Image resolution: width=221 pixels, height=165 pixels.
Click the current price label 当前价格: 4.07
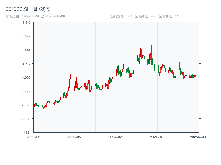121,16
